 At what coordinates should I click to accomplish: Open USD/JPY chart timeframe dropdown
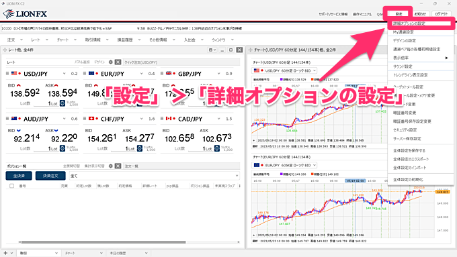click(284, 70)
